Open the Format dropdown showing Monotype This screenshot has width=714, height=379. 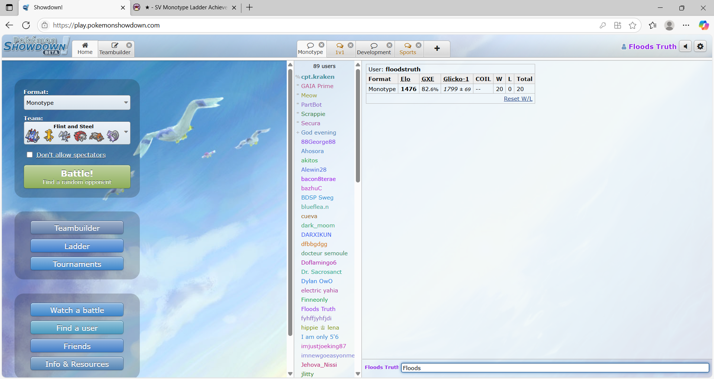click(x=77, y=103)
